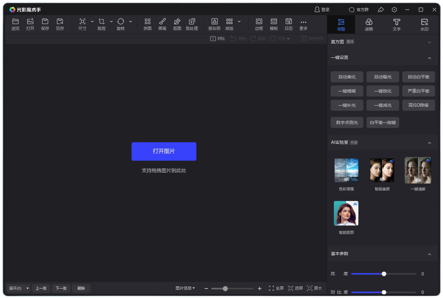
Task: Open the 旋转 dropdown arrow
Action: 131,22
